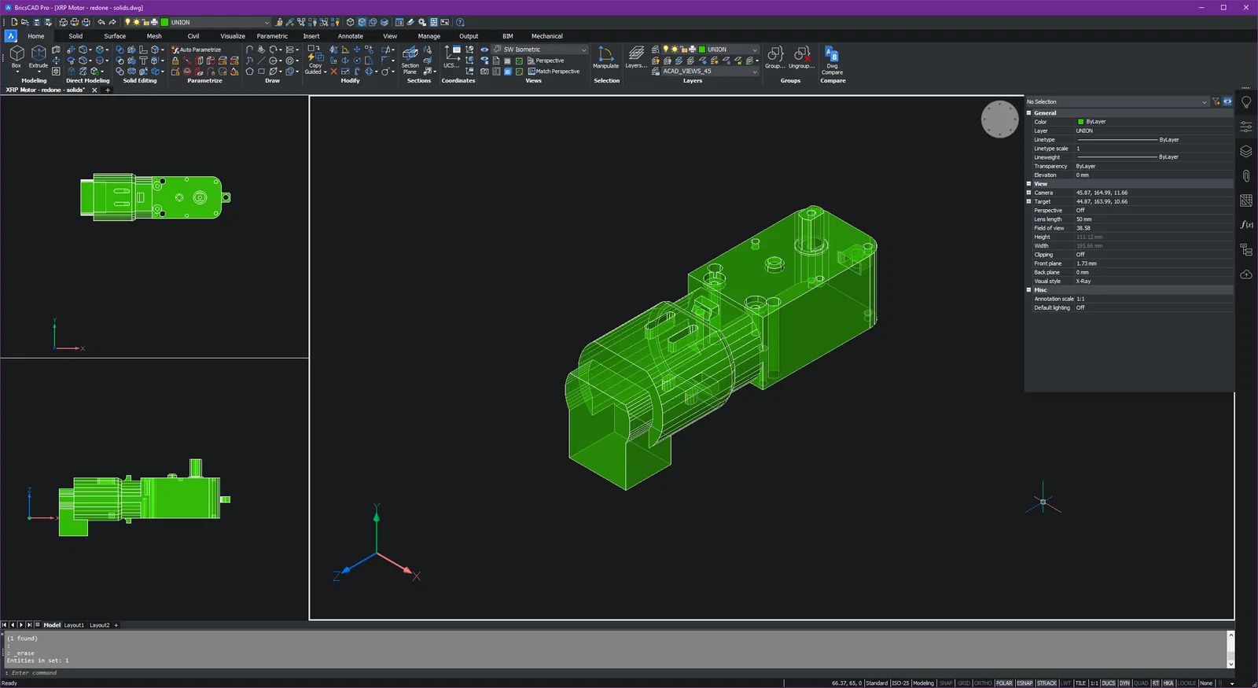Image resolution: width=1258 pixels, height=688 pixels.
Task: Switch to the Layout1 tab
Action: 74,625
